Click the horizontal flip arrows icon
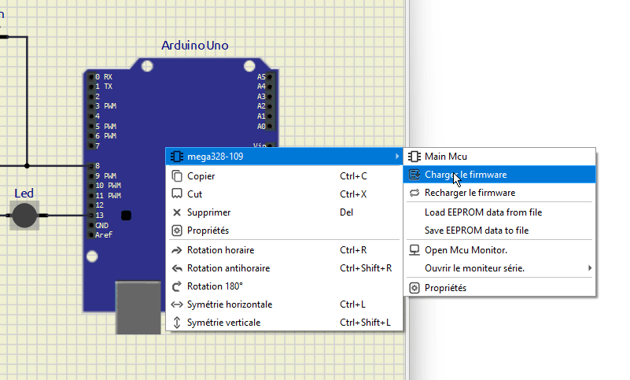Image resolution: width=630 pixels, height=380 pixels. tap(177, 304)
